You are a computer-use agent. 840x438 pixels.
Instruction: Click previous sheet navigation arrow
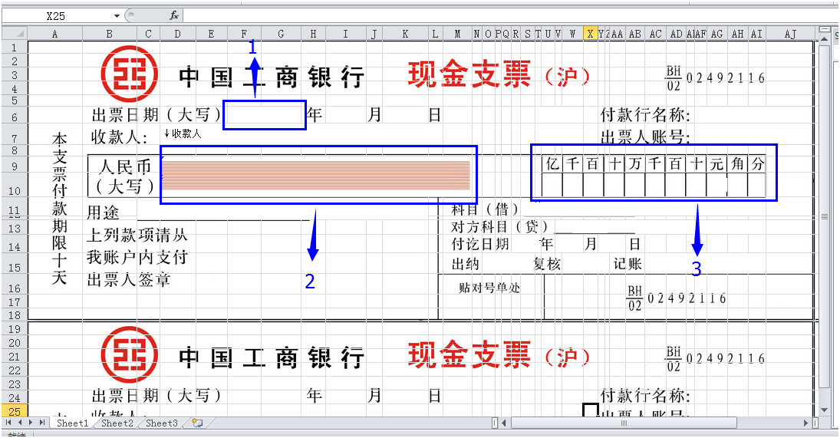(x=19, y=423)
